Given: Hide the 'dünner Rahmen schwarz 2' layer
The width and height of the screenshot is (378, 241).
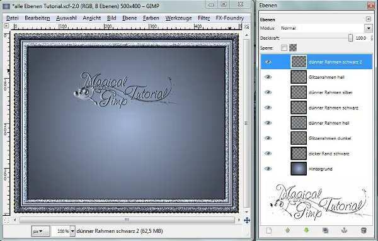Looking at the screenshot, I should [x=268, y=62].
